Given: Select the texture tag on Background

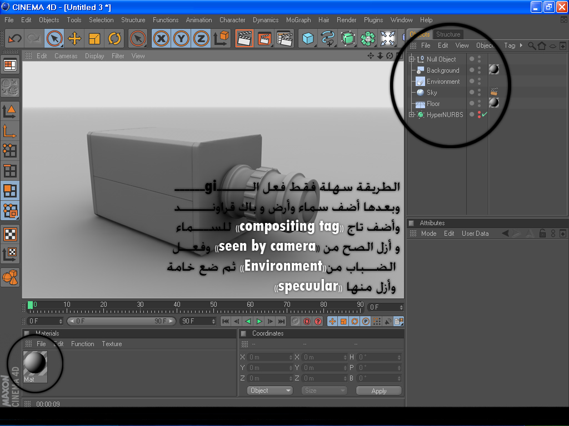Looking at the screenshot, I should click(494, 69).
